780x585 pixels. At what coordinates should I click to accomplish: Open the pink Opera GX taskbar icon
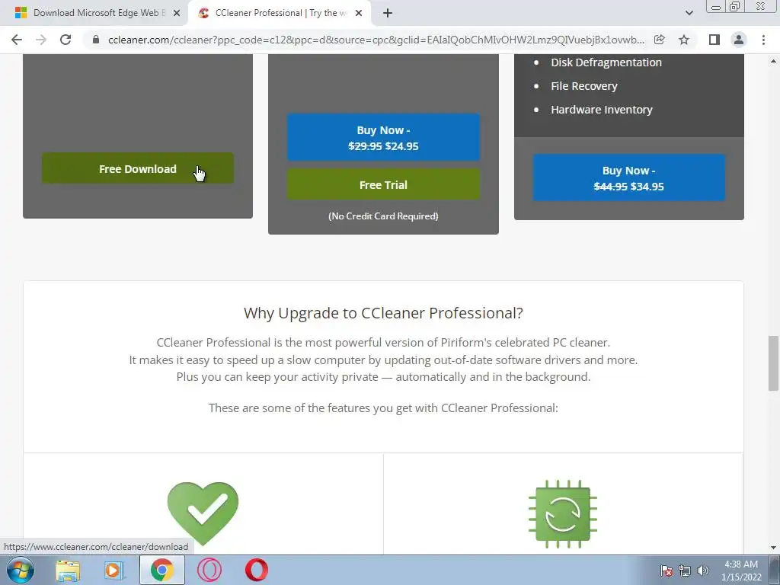(x=209, y=570)
